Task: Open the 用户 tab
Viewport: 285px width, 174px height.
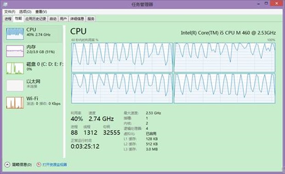Action: [63, 19]
